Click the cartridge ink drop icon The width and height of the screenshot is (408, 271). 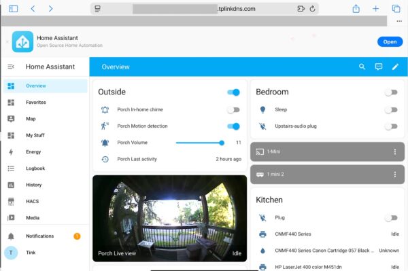point(262,251)
